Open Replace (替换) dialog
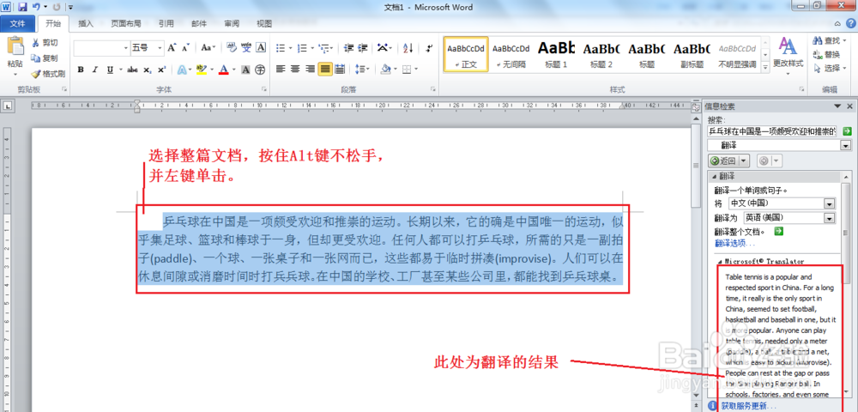The image size is (858, 412). pos(826,55)
